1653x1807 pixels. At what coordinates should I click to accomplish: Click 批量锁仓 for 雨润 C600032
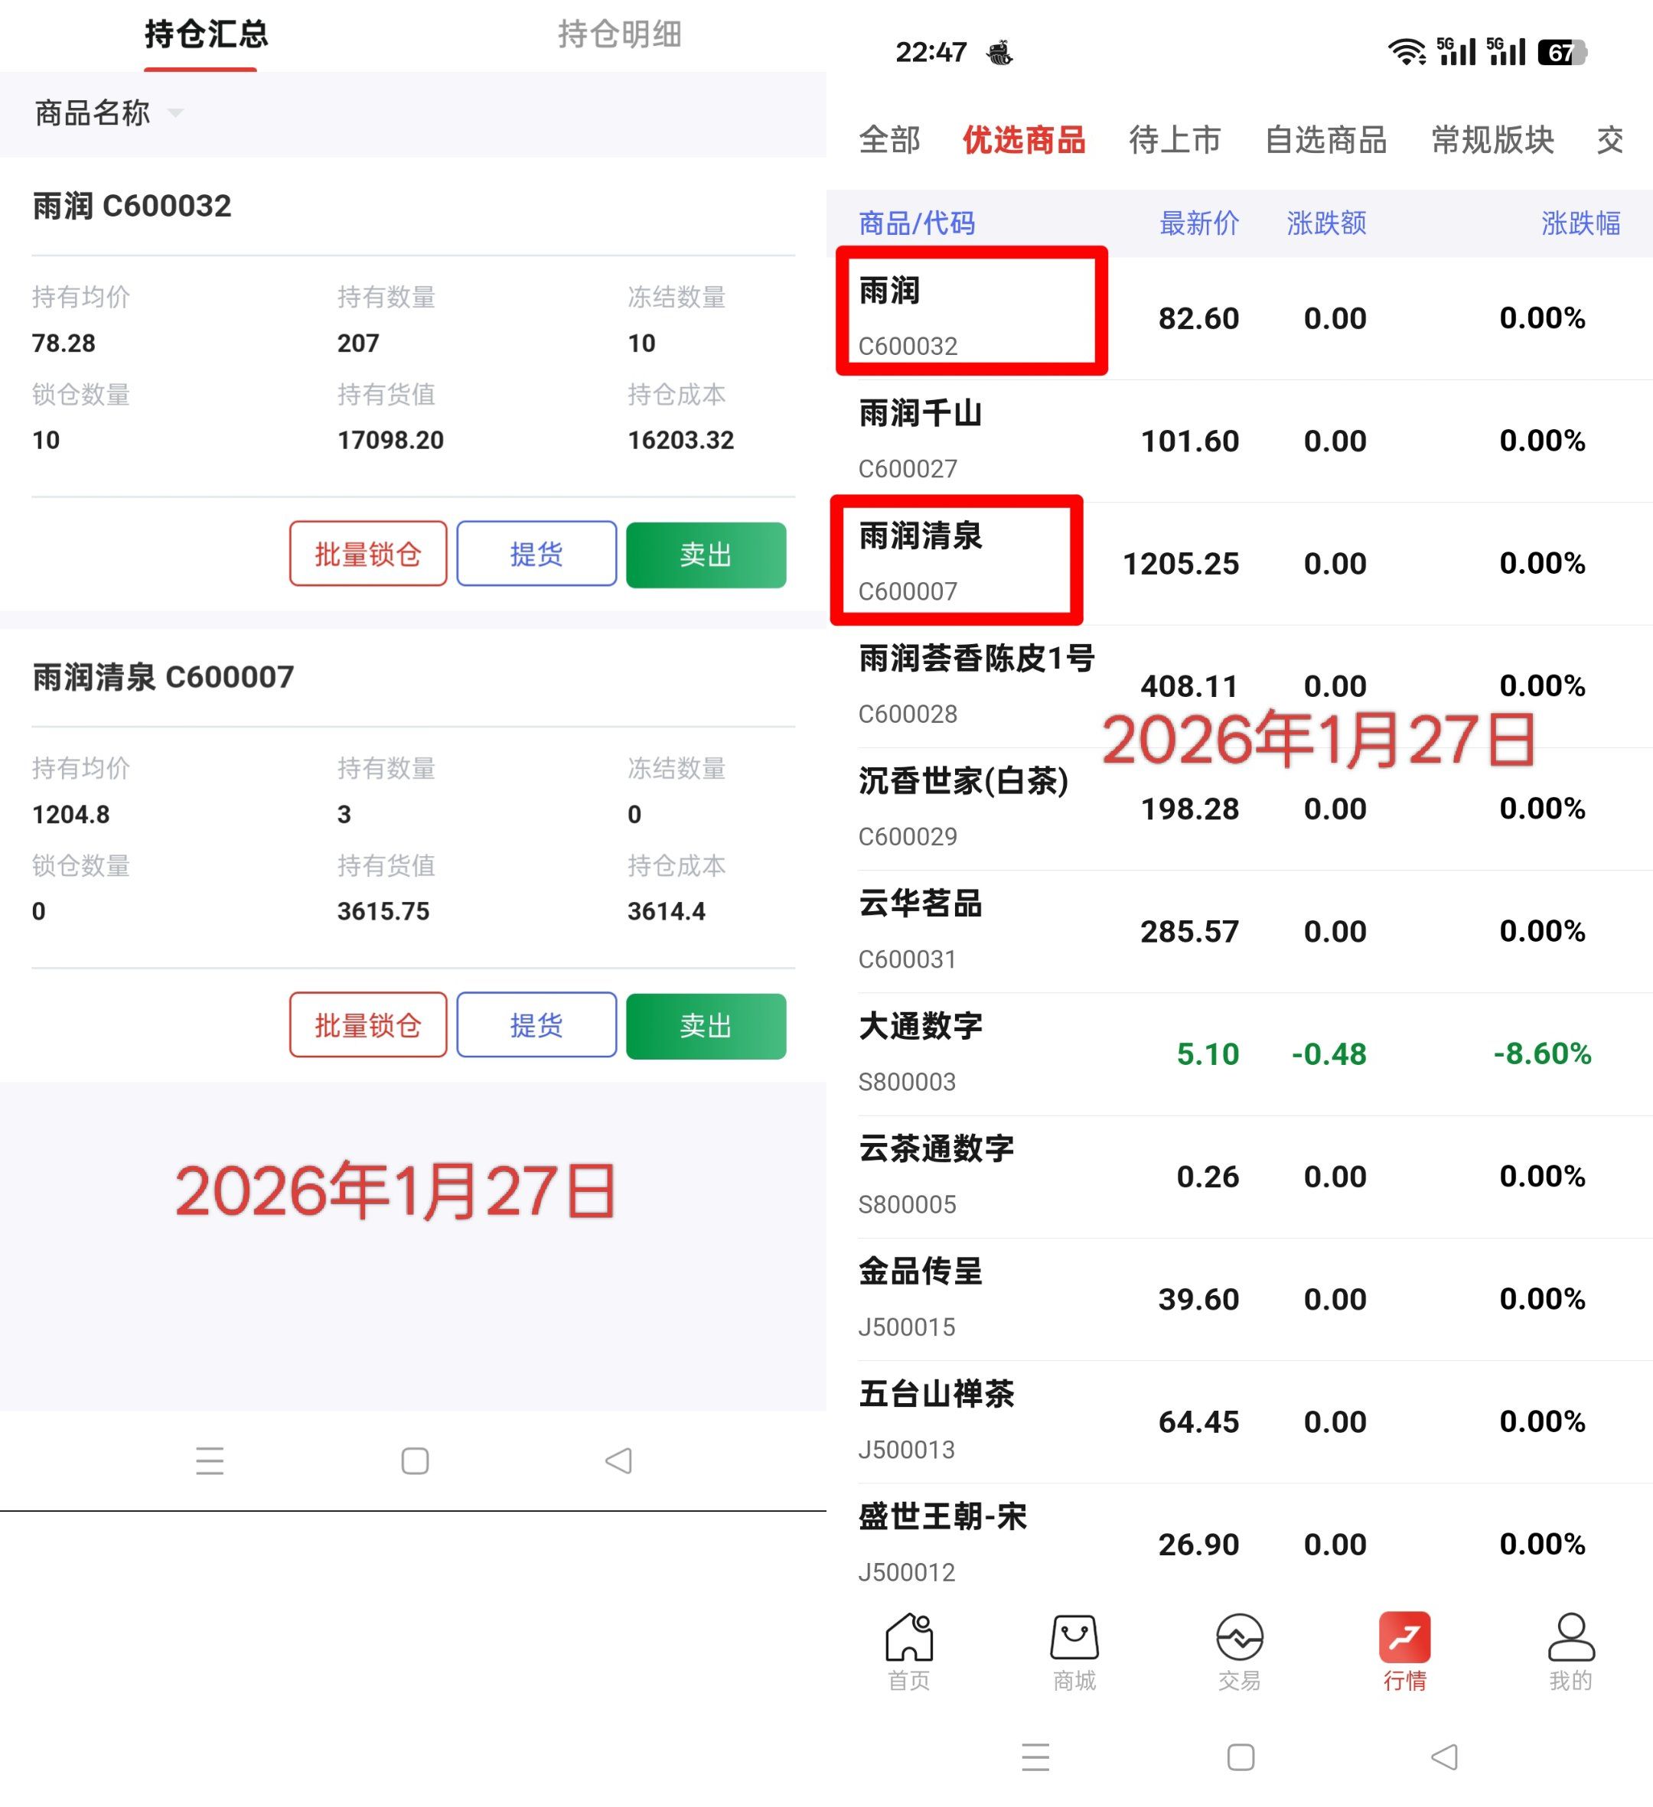[367, 554]
